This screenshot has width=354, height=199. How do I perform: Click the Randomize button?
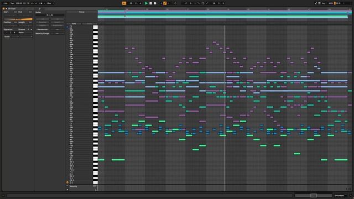tap(43, 29)
